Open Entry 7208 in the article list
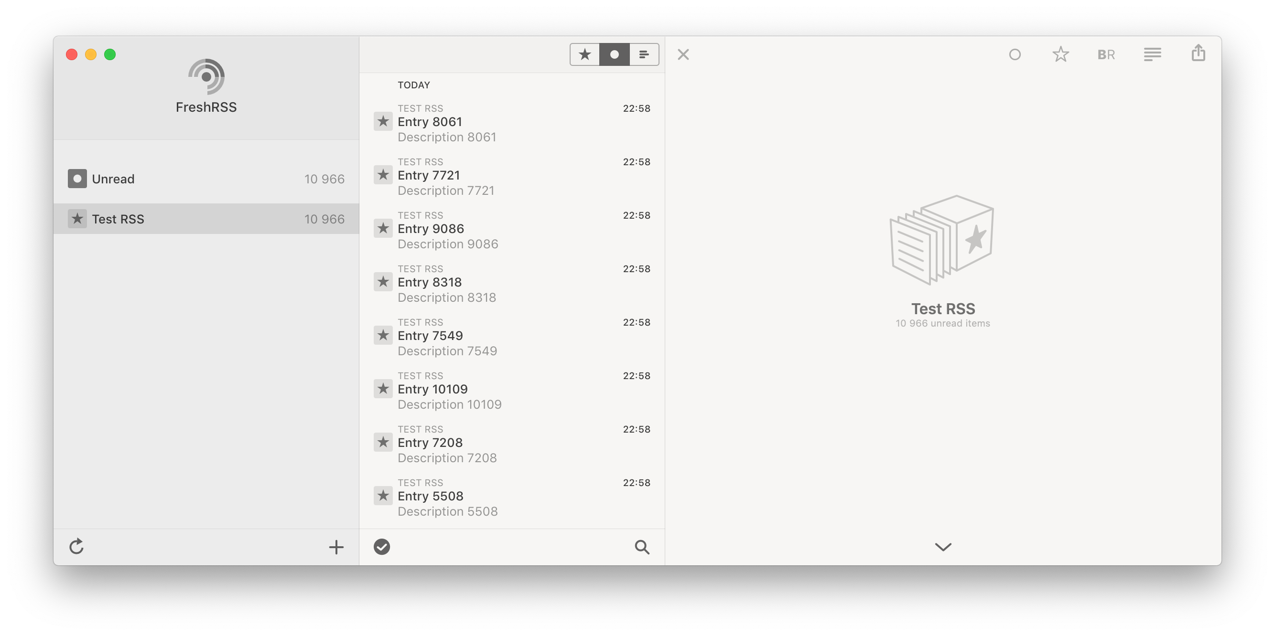The image size is (1275, 636). coord(512,443)
